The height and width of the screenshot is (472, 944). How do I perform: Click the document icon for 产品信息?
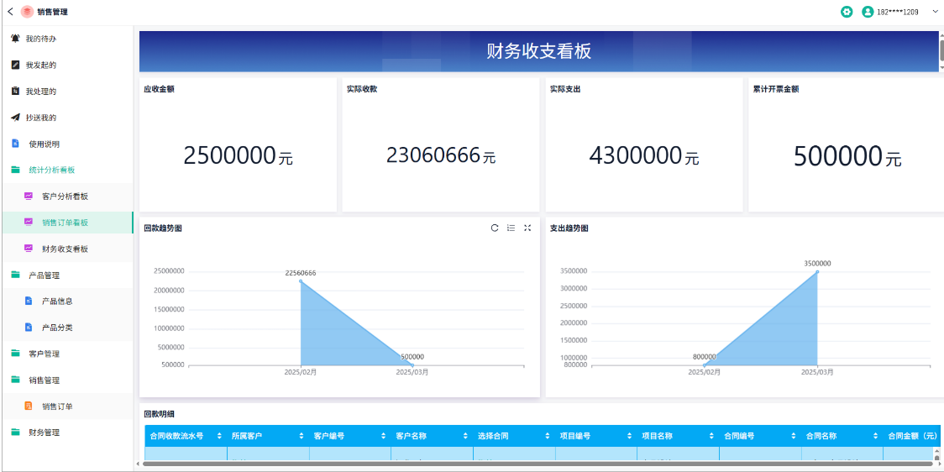(x=29, y=301)
